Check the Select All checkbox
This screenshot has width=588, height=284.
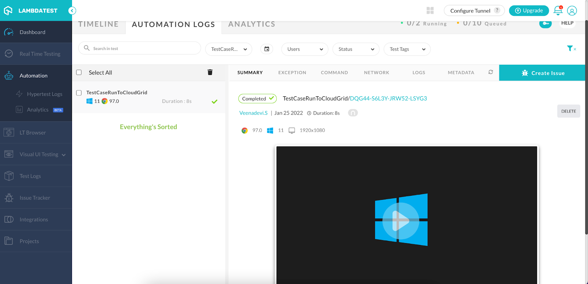pos(79,72)
